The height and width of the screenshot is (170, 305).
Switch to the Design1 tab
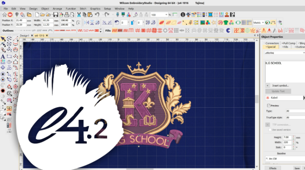pos(24,36)
